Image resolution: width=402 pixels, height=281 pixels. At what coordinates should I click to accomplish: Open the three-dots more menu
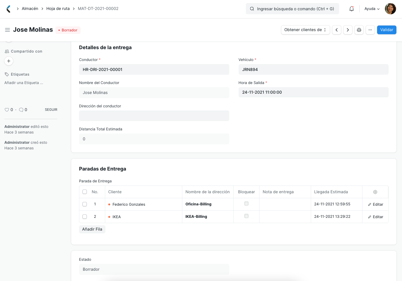370,30
